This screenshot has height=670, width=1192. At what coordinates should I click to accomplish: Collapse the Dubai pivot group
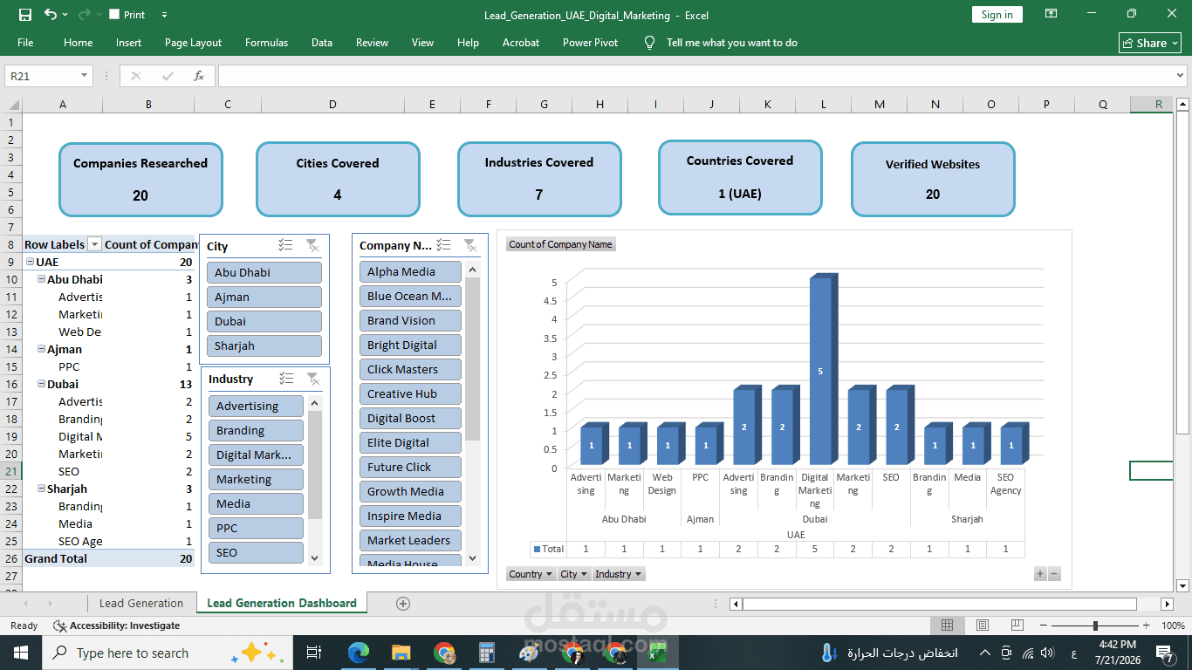coord(41,384)
